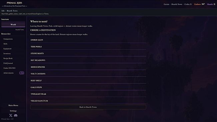Screen dimensions: 217x122
Task: Travel to Twilight Peak
Action: (x=88, y=94)
